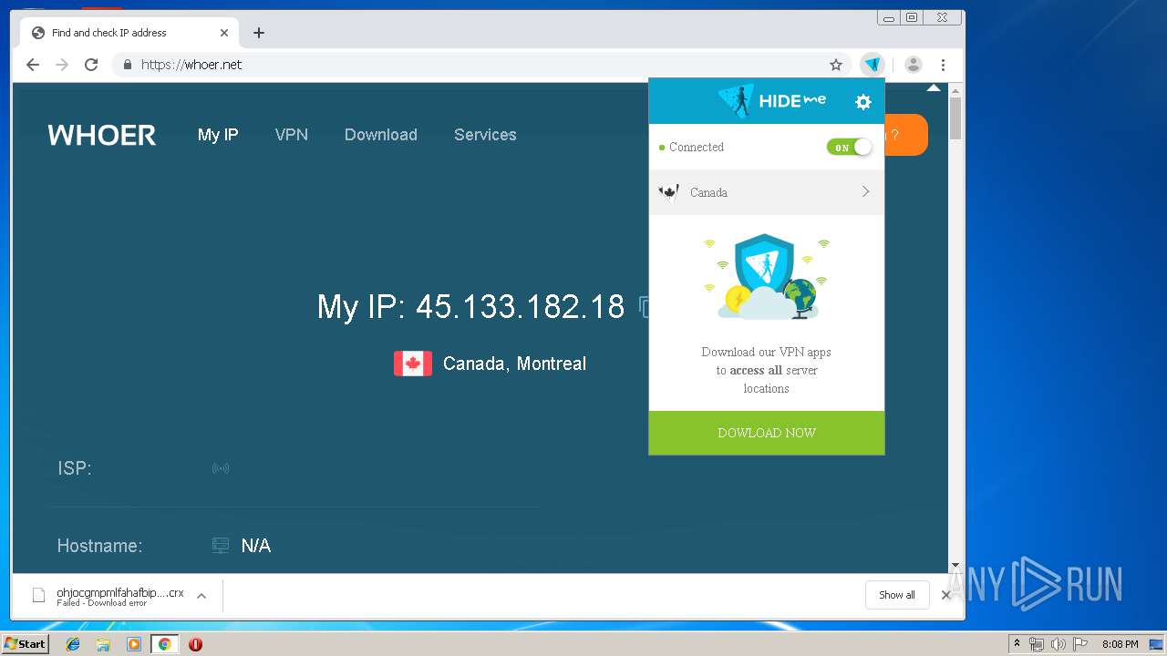Select the Find and check IP address tab
This screenshot has height=656, width=1167.
click(x=129, y=33)
